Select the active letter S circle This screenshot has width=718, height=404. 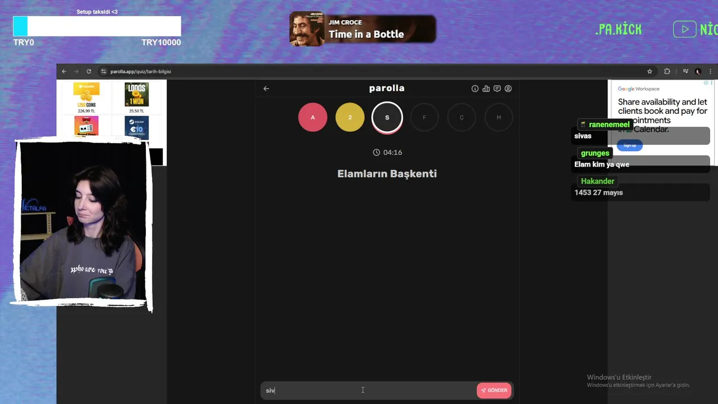click(x=387, y=117)
